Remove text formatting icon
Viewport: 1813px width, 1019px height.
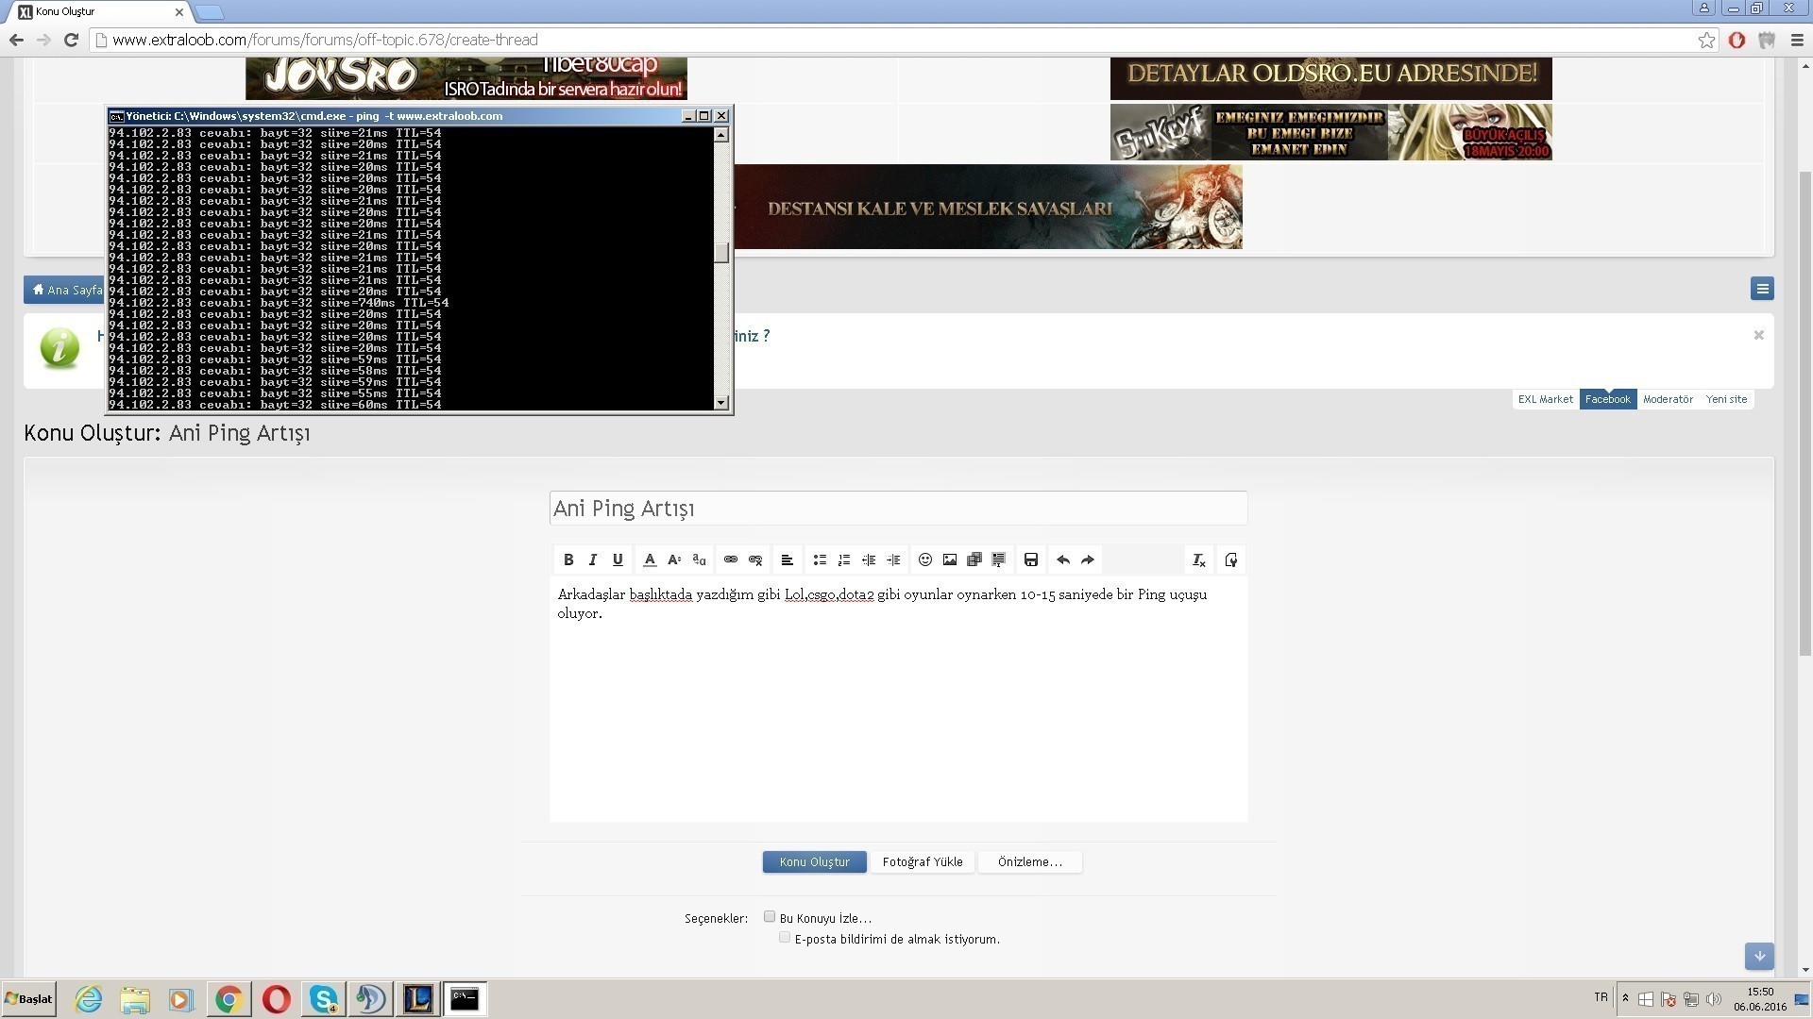click(1199, 560)
